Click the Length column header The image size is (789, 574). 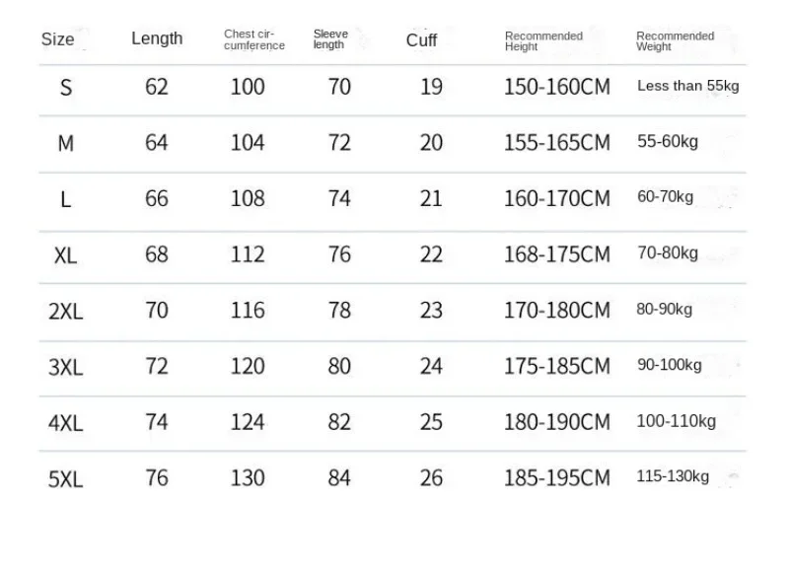click(157, 38)
